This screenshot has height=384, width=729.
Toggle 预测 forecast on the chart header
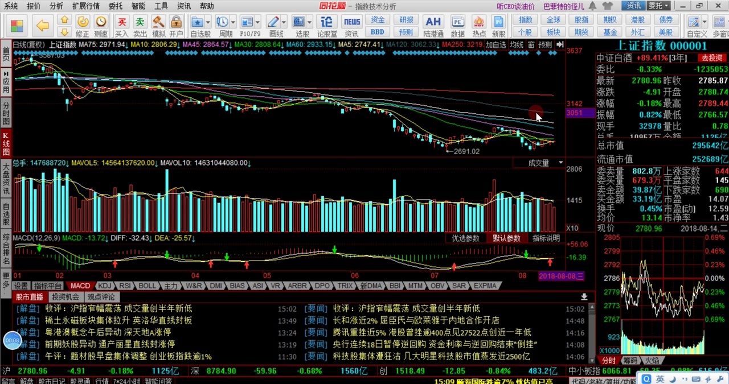tap(545, 44)
